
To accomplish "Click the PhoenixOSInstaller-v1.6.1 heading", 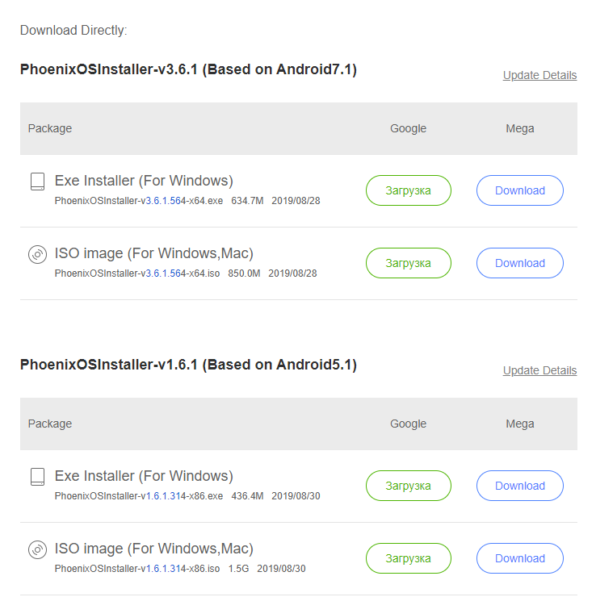I will 188,365.
